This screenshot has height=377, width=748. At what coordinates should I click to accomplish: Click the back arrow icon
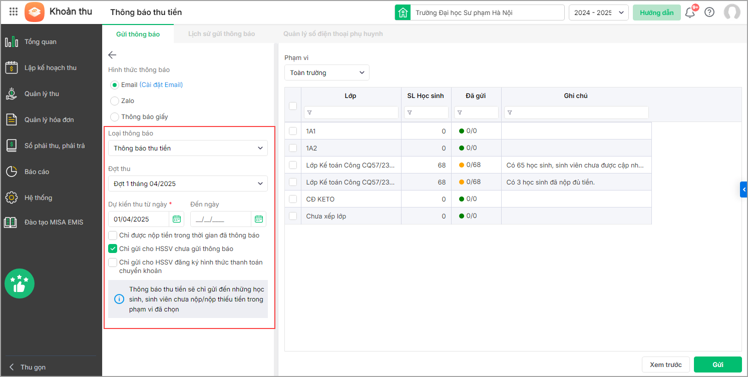(112, 55)
